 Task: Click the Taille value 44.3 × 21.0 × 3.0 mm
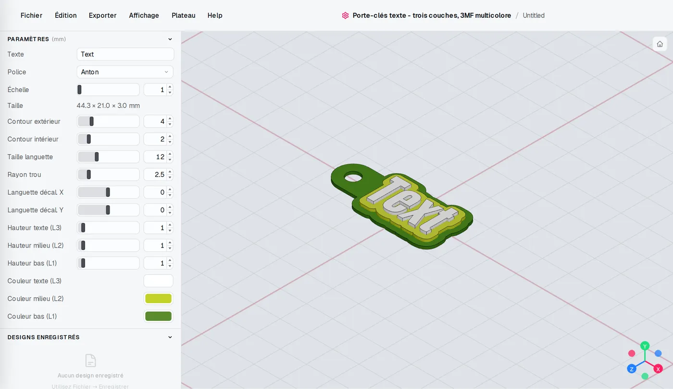tap(108, 106)
